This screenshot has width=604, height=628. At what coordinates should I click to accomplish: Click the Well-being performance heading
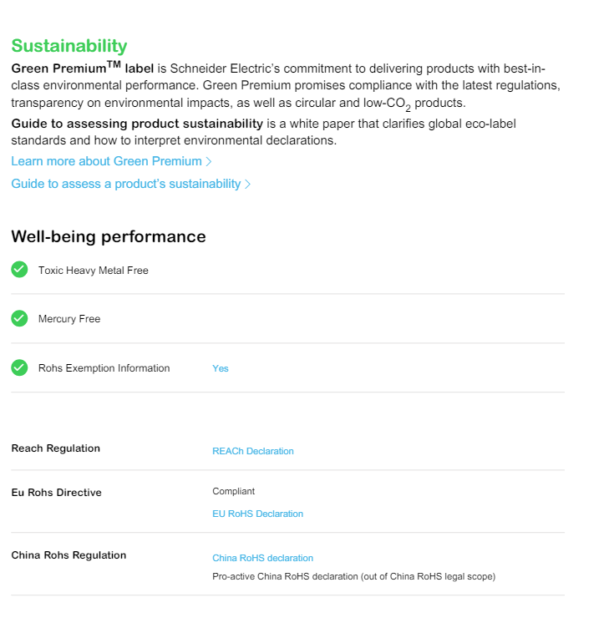point(109,236)
